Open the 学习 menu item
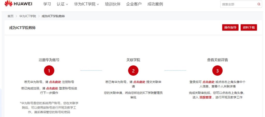265x117 pixels. 47,4
